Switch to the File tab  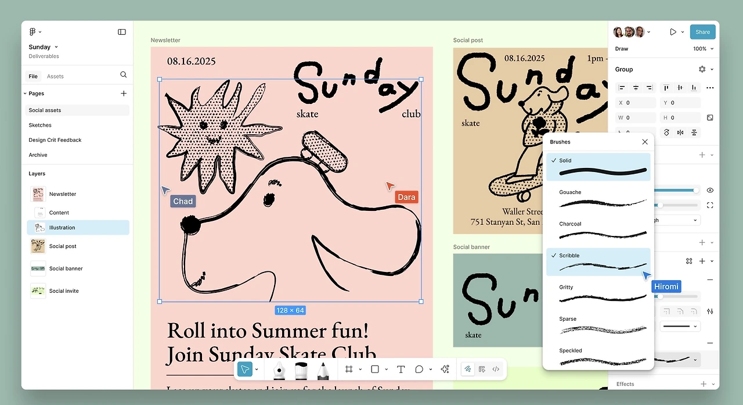pos(33,76)
